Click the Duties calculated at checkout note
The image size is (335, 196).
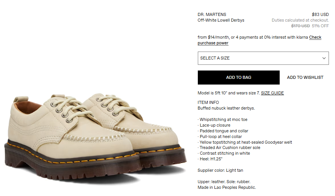coord(300,20)
